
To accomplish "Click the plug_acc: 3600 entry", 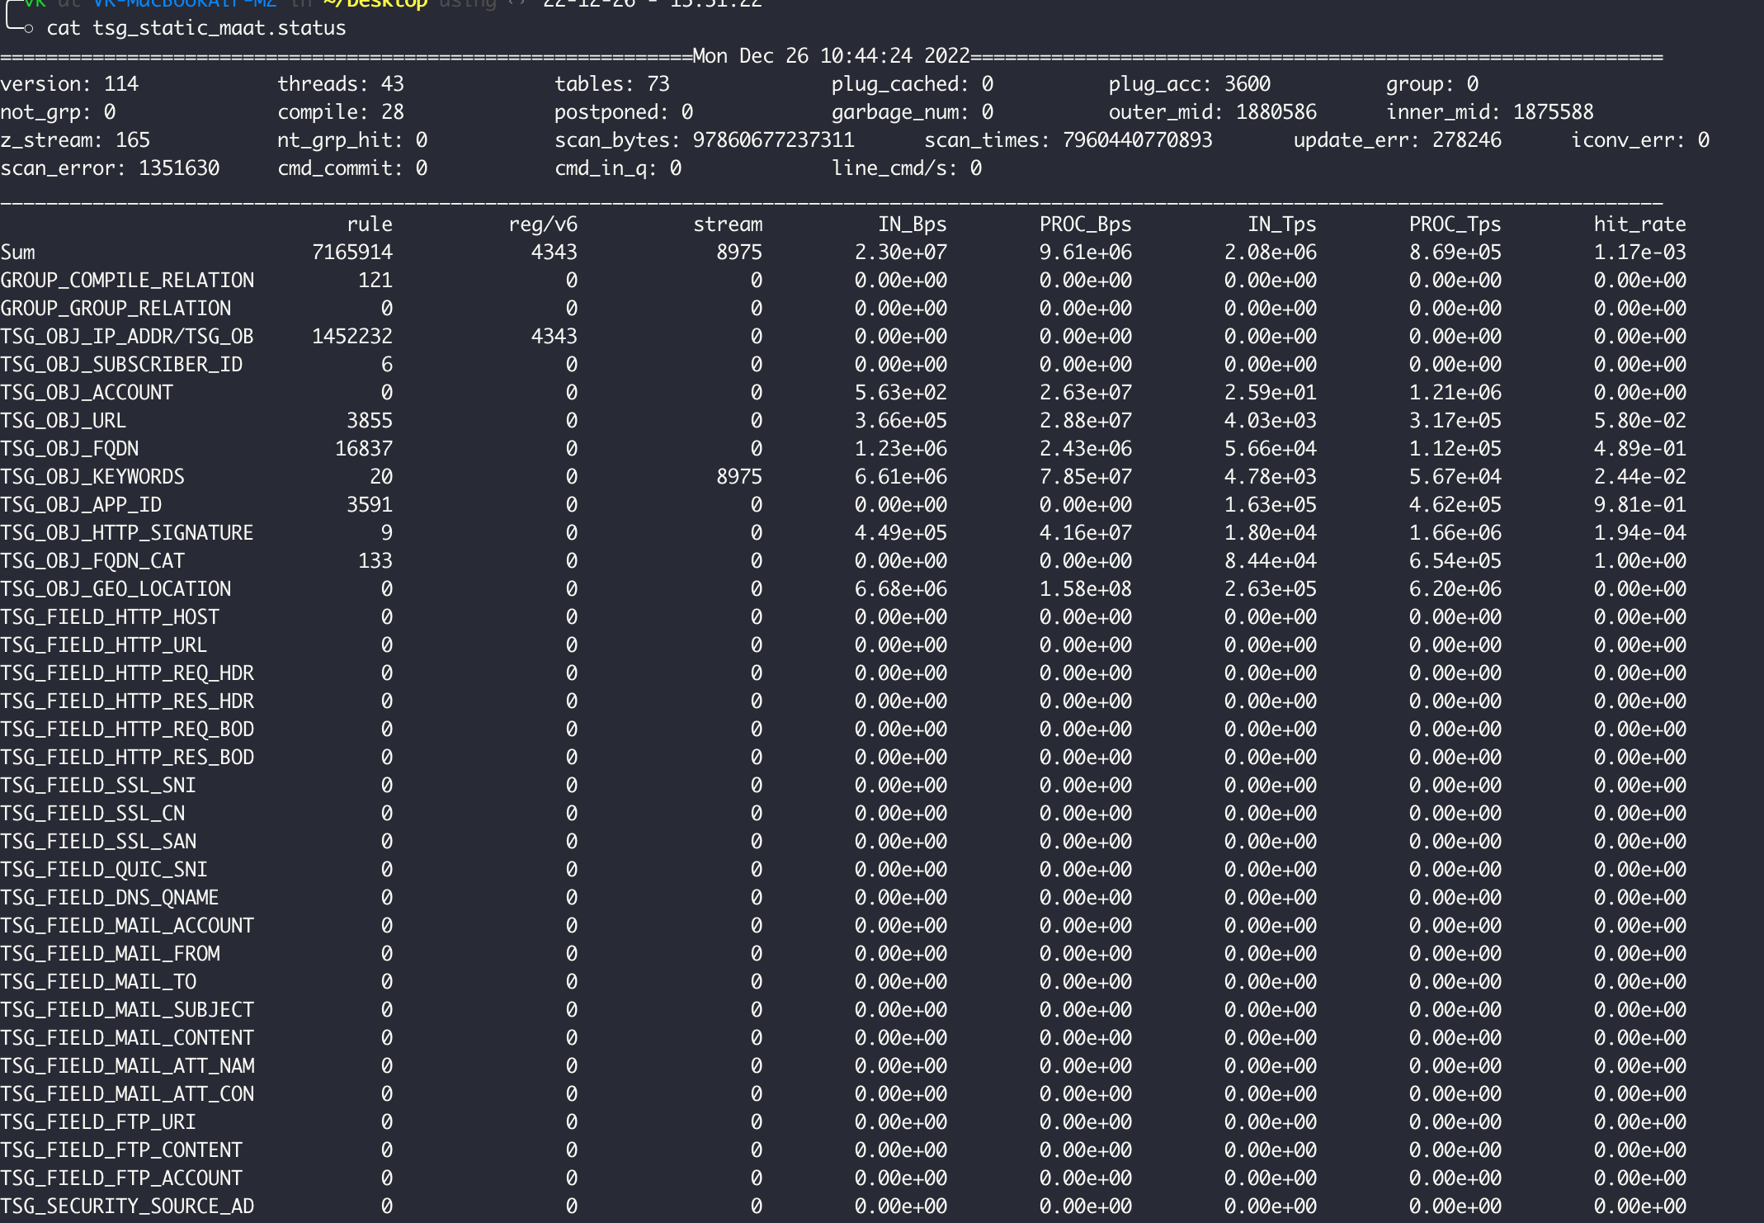I will [1189, 84].
